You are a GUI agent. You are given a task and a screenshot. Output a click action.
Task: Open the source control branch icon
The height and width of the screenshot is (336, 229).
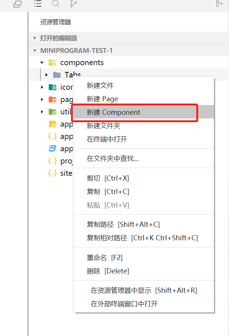[x=73, y=4]
